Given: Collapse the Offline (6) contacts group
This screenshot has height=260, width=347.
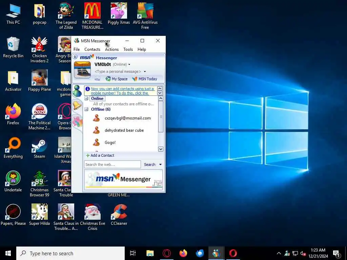Looking at the screenshot, I should click(x=86, y=109).
